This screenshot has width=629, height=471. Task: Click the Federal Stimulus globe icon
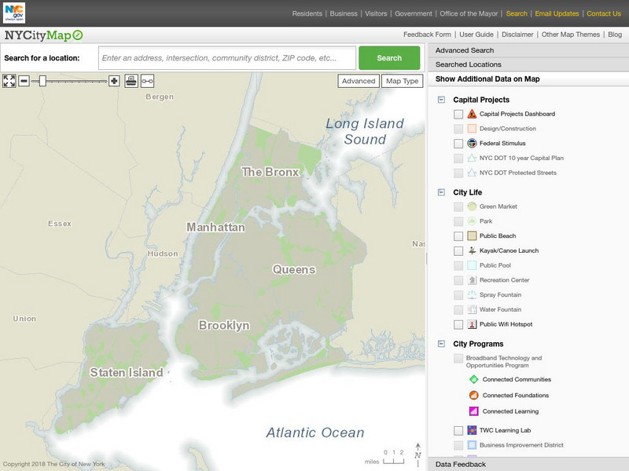(471, 143)
